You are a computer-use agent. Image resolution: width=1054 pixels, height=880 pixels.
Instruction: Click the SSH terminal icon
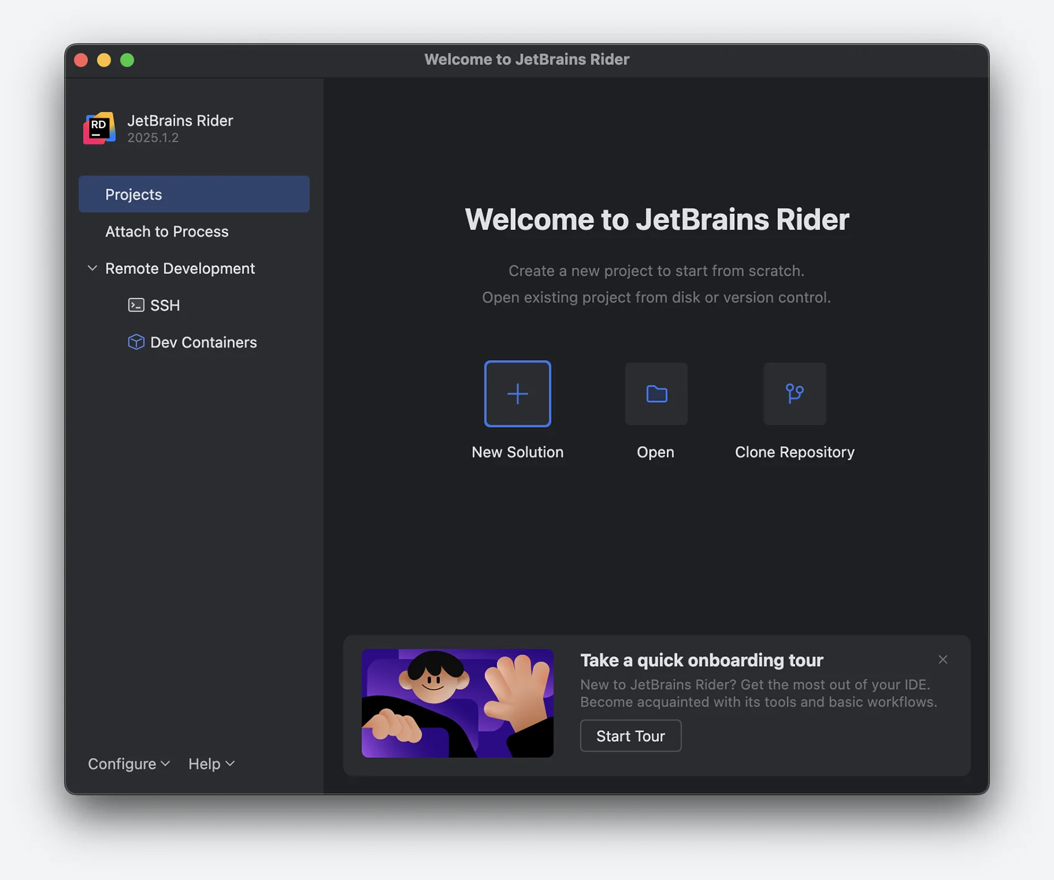136,305
